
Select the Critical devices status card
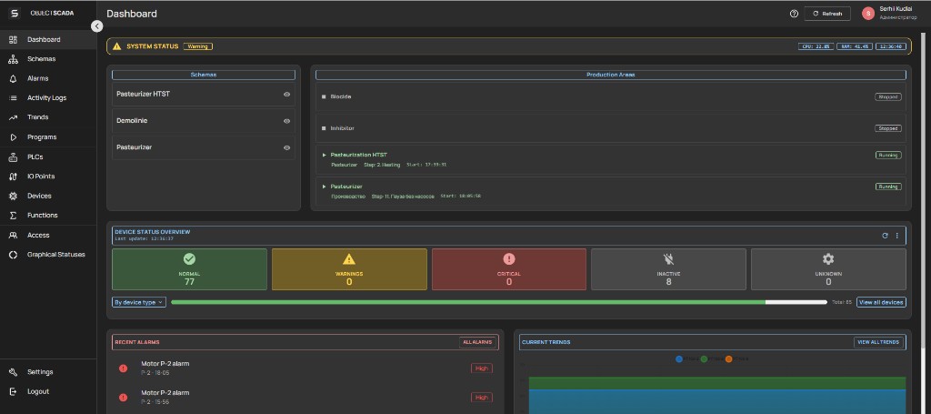[x=509, y=269]
